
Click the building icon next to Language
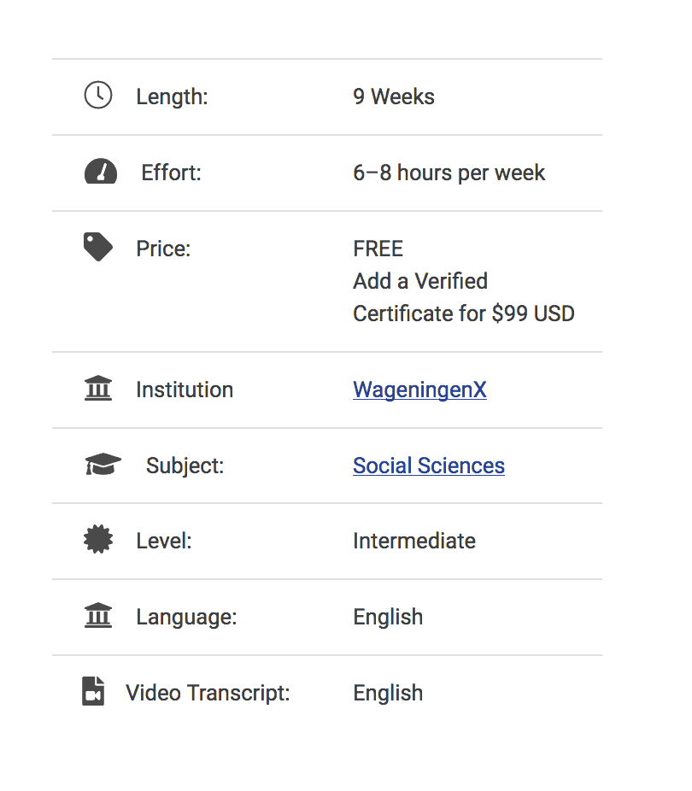[x=98, y=616]
